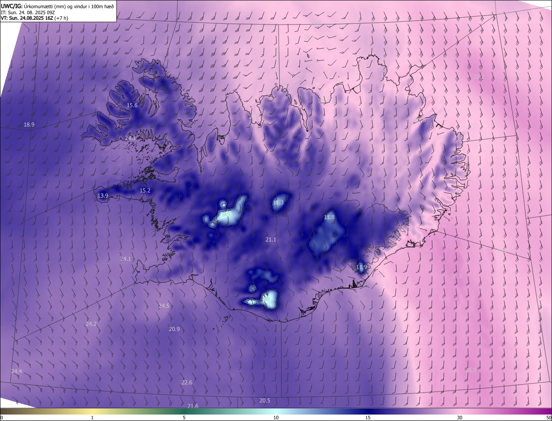
Task: Click the 35.2 value in the northeast
Action: click(479, 77)
